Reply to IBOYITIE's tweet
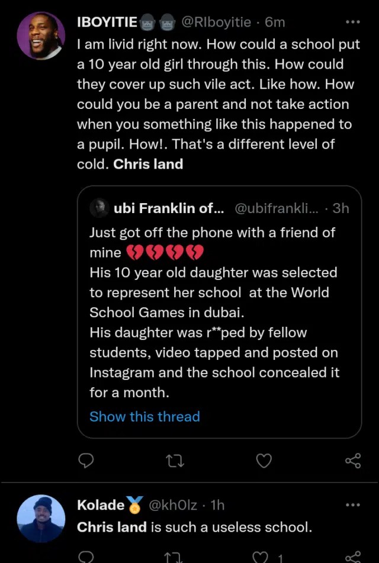This screenshot has height=563, width=379. pyautogui.click(x=86, y=461)
